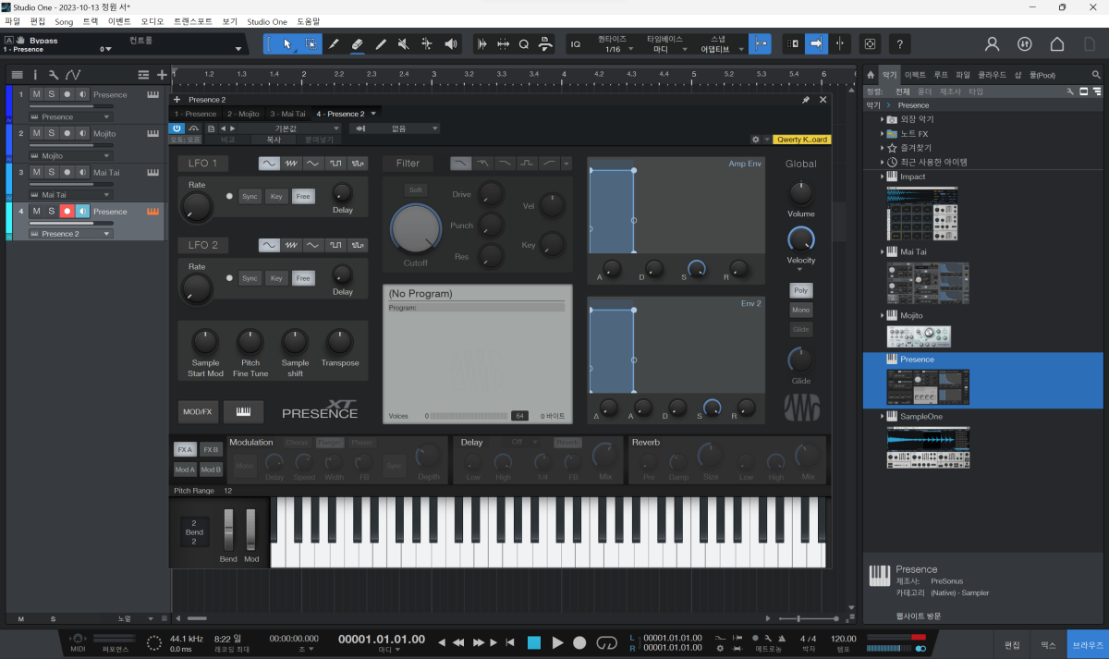Switch to the 2 - Mojito tab
Screen dimensions: 1109x659
click(x=243, y=114)
